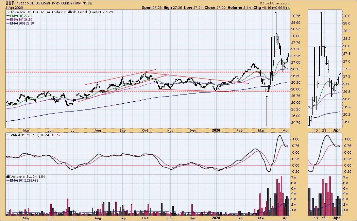Screen dimensions: 357x221
Task: Click the green EMA(20) legend line swatch
Action: [8, 16]
